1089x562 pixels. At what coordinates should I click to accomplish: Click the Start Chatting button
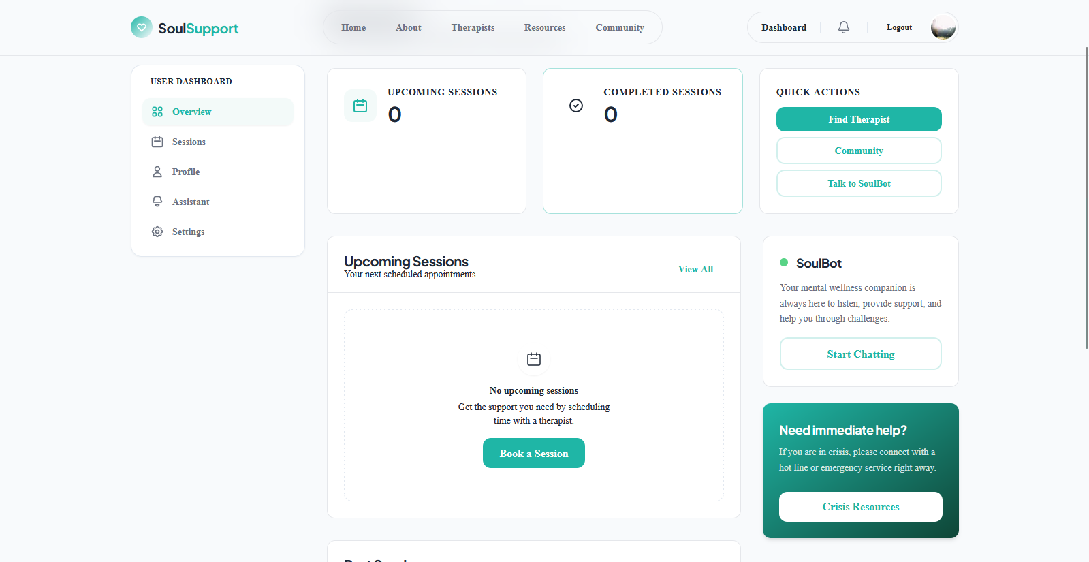click(x=861, y=354)
